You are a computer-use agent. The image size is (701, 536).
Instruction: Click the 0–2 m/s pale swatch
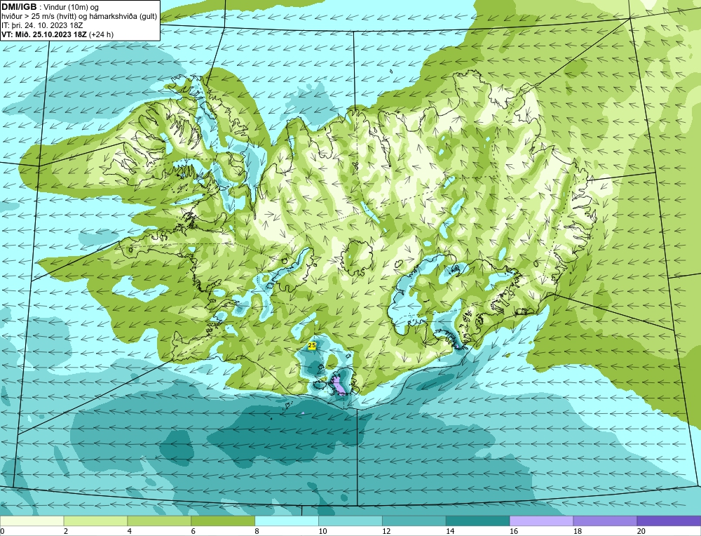[x=32, y=521]
